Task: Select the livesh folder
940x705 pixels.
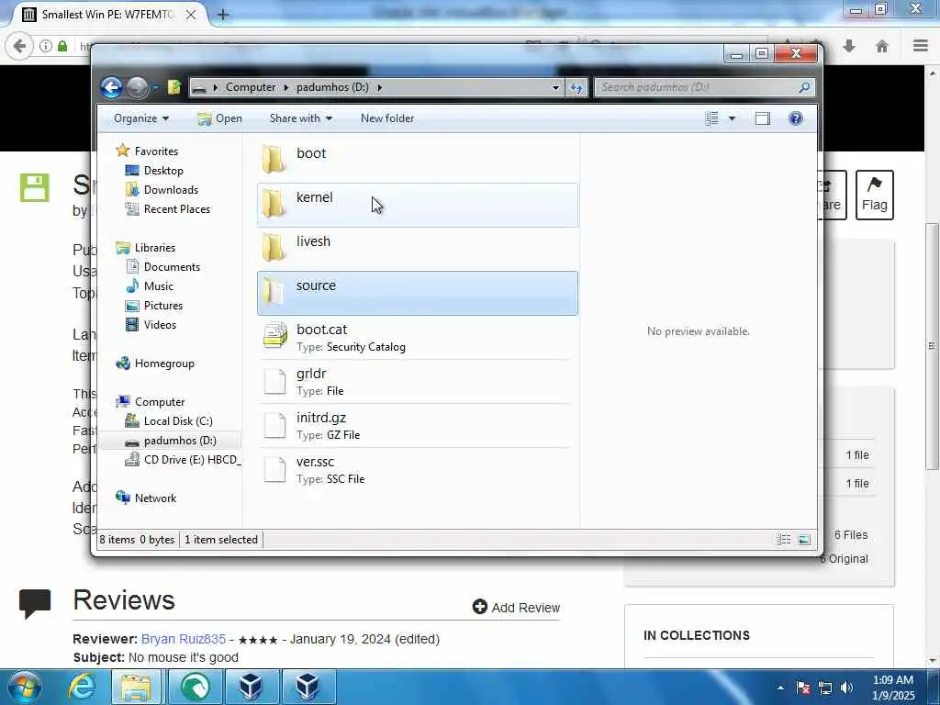Action: pos(418,249)
